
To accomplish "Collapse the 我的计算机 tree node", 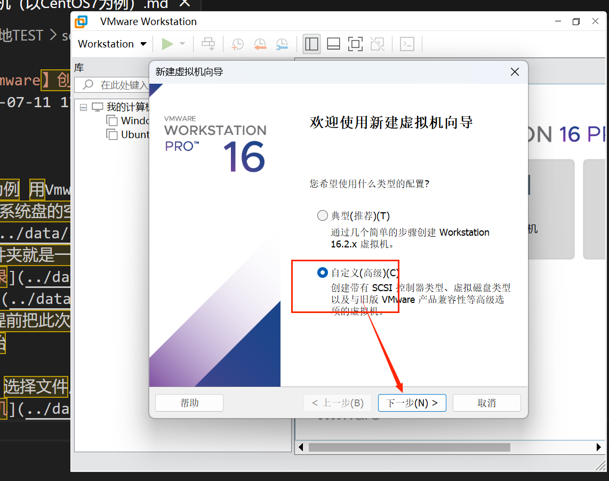I will pyautogui.click(x=83, y=107).
